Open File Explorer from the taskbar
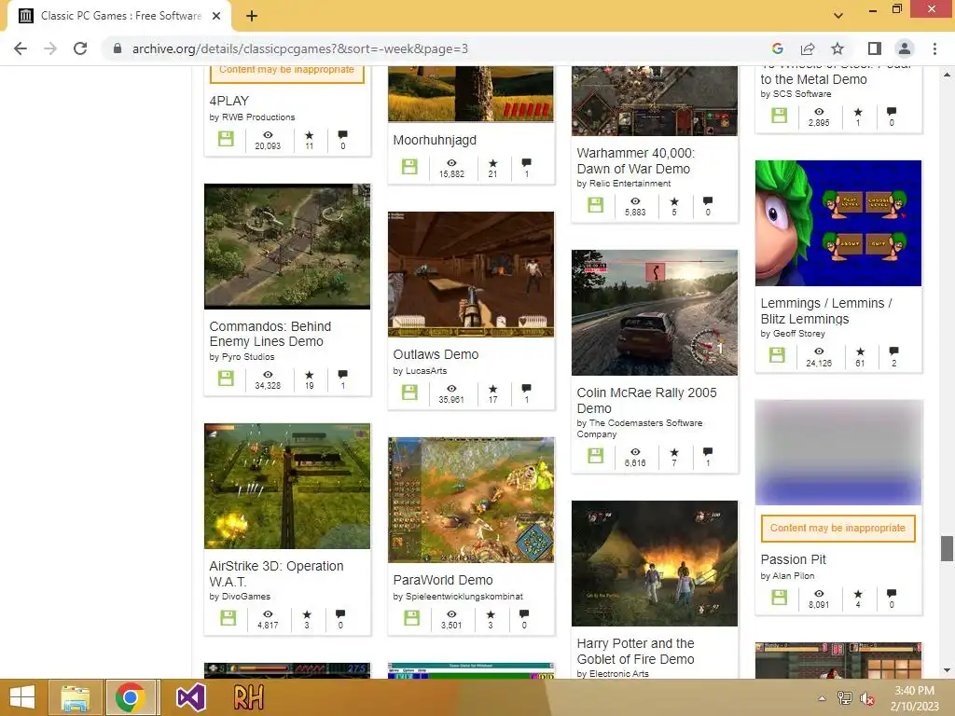The image size is (955, 716). (x=75, y=697)
